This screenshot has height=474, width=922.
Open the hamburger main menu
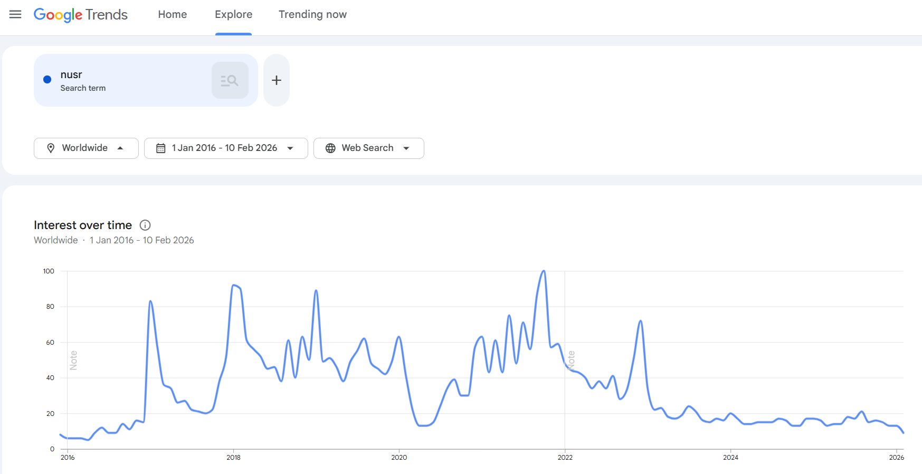click(15, 14)
